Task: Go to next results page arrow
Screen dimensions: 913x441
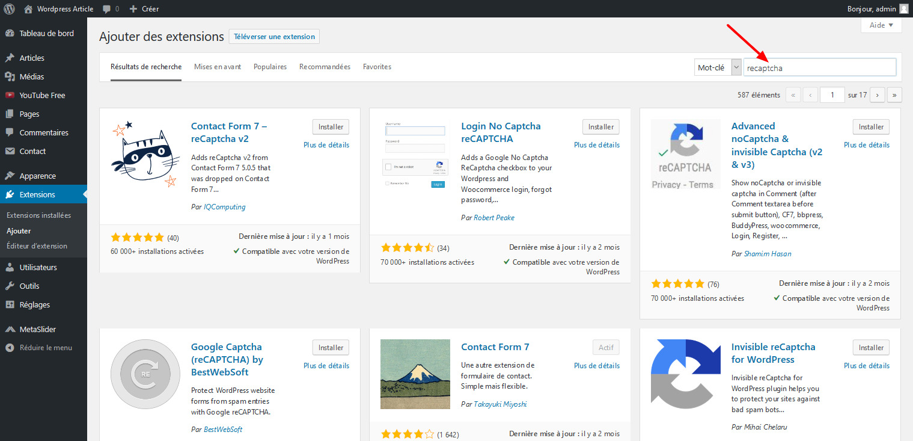Action: pyautogui.click(x=878, y=94)
